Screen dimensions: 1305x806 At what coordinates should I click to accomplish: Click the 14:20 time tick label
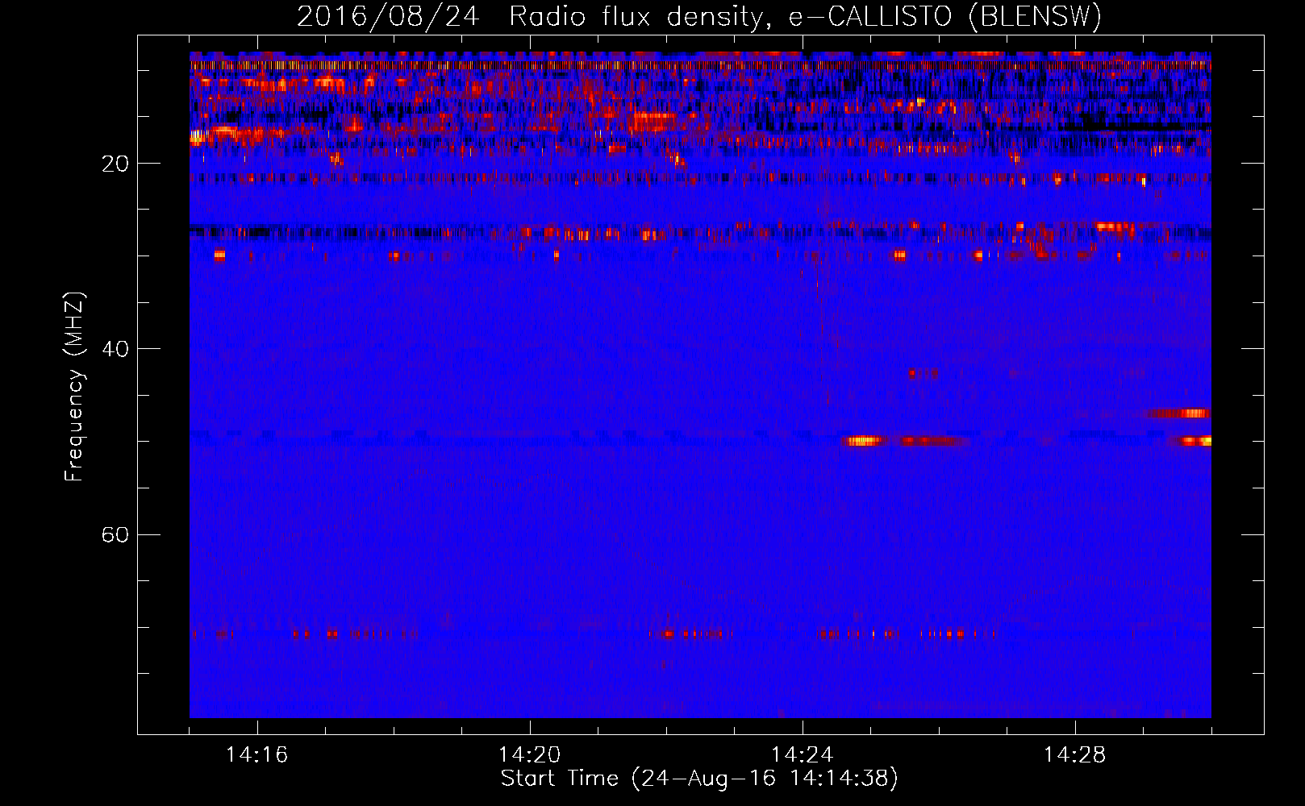tap(530, 754)
